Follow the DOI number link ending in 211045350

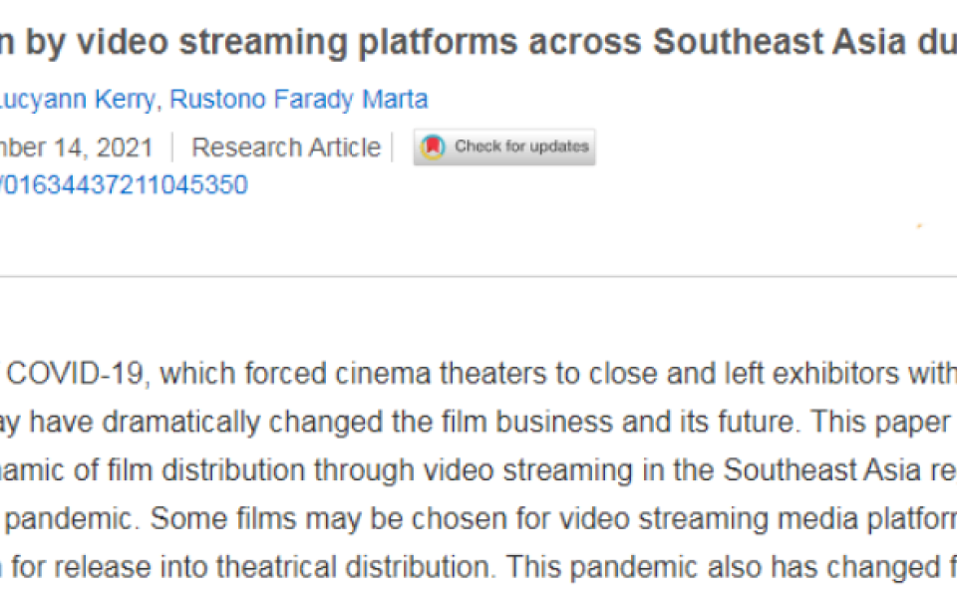coord(124,185)
